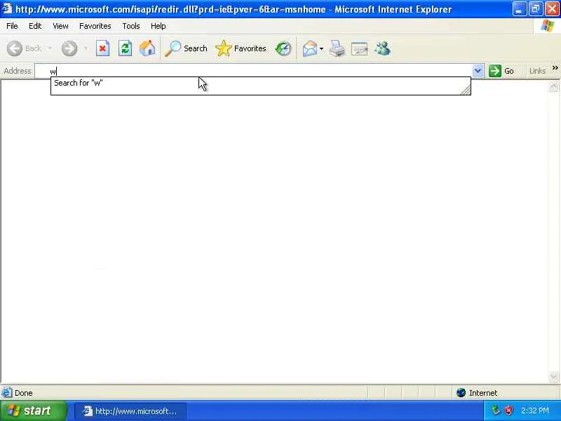
Task: Open the Forward history dropdown arrow
Action: click(x=86, y=48)
